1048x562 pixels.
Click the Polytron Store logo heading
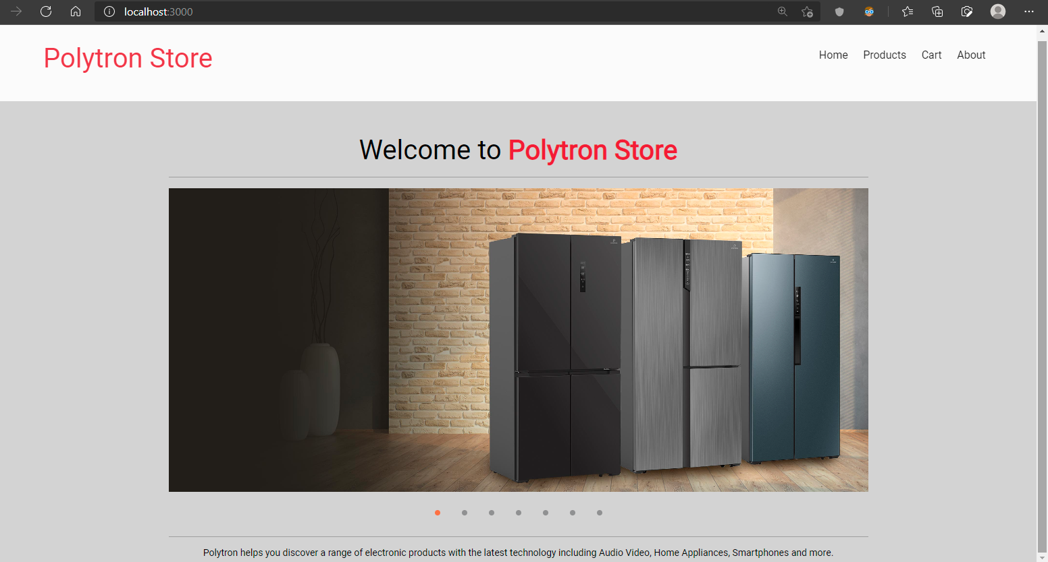coord(128,59)
